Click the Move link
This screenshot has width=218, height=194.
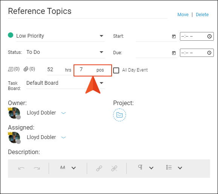pos(183,15)
